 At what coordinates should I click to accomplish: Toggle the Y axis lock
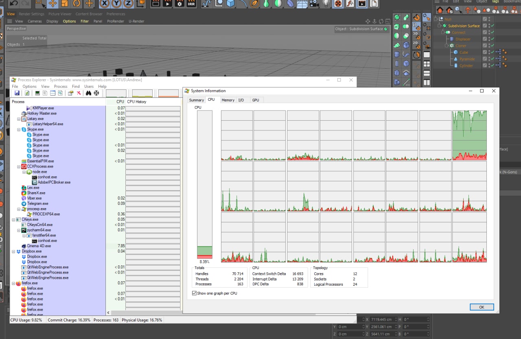[x=117, y=4]
